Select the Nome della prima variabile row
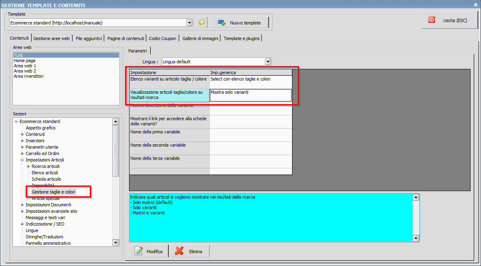Screen dimensions: 481x266 click(169, 135)
